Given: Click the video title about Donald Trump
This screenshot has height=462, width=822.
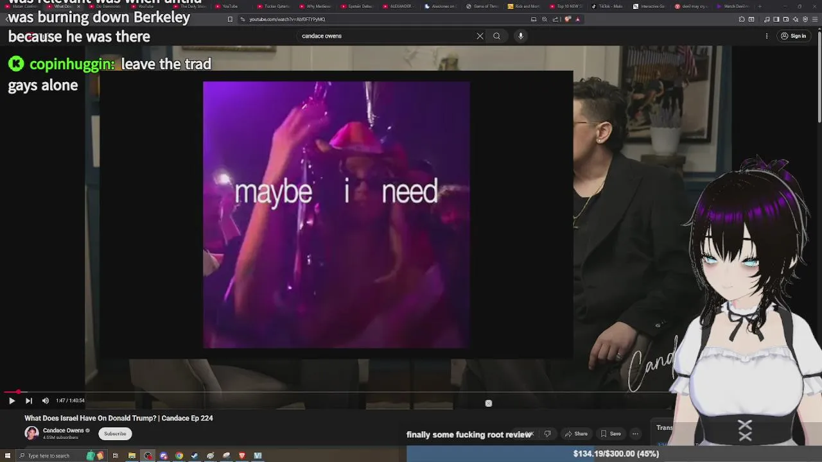Looking at the screenshot, I should pos(119,418).
